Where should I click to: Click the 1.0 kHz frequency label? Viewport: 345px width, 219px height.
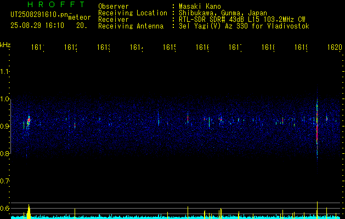coord(5,99)
